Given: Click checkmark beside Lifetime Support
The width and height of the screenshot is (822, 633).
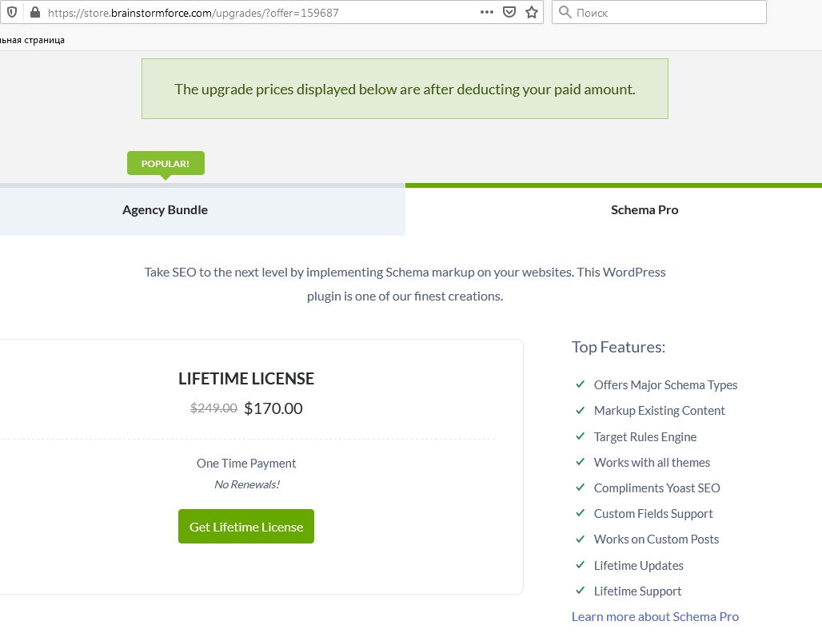Looking at the screenshot, I should pyautogui.click(x=581, y=591).
